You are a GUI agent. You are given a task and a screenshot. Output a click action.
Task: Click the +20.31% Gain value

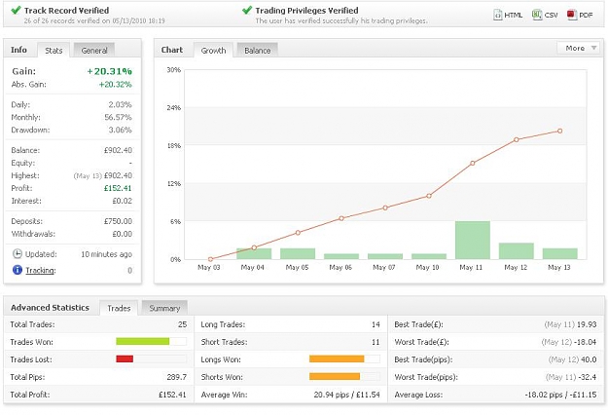(109, 71)
